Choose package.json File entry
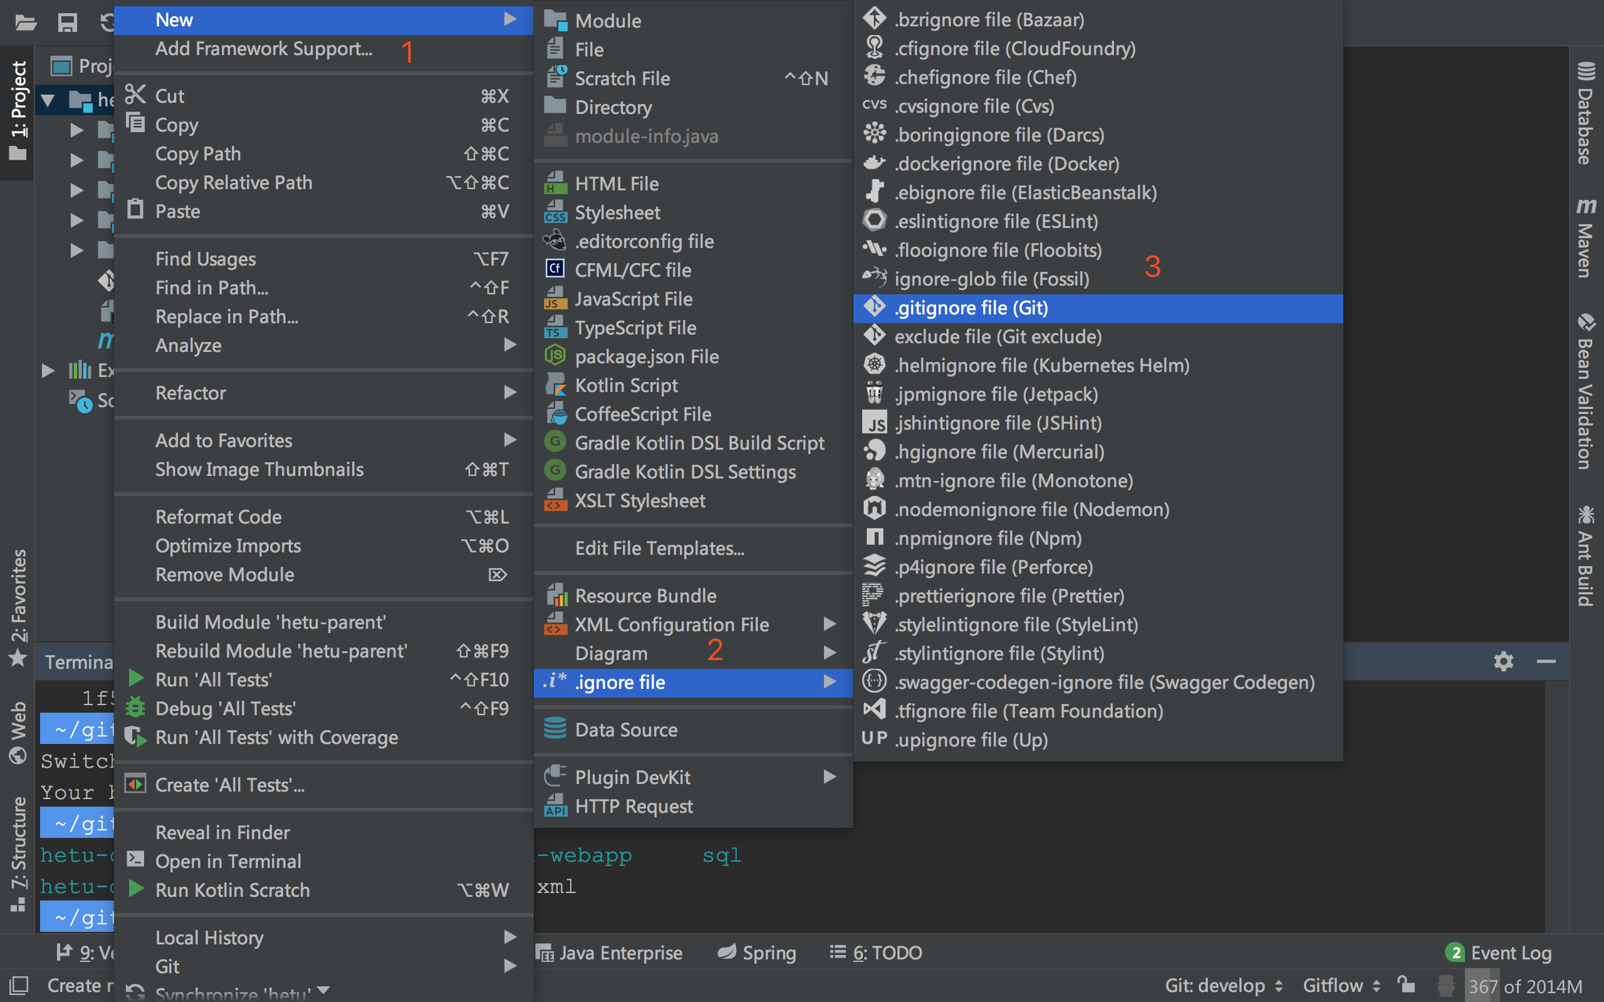 [692, 356]
